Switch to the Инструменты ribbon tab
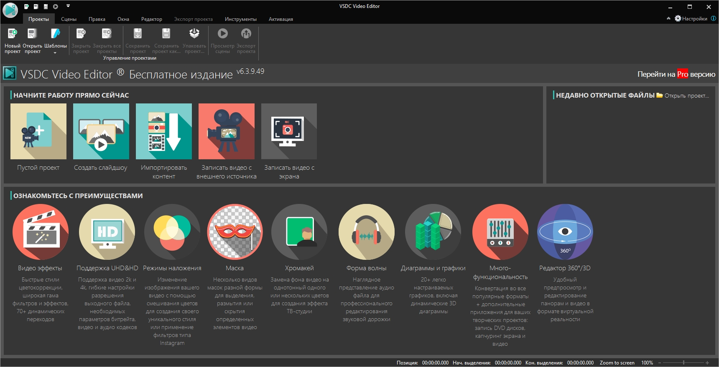The image size is (719, 367). (x=241, y=19)
